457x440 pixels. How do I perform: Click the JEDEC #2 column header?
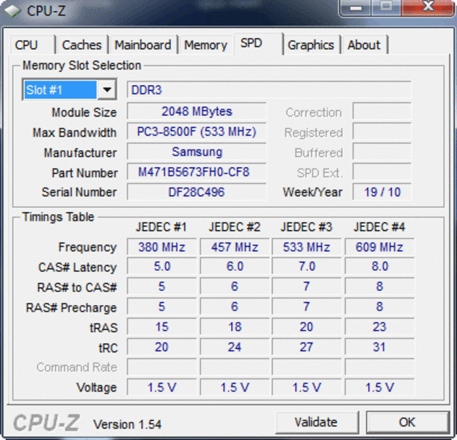coord(235,227)
